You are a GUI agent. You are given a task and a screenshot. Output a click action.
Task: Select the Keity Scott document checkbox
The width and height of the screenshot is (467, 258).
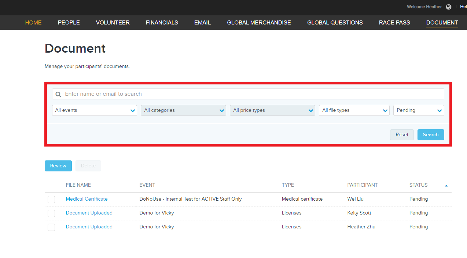[x=51, y=213]
